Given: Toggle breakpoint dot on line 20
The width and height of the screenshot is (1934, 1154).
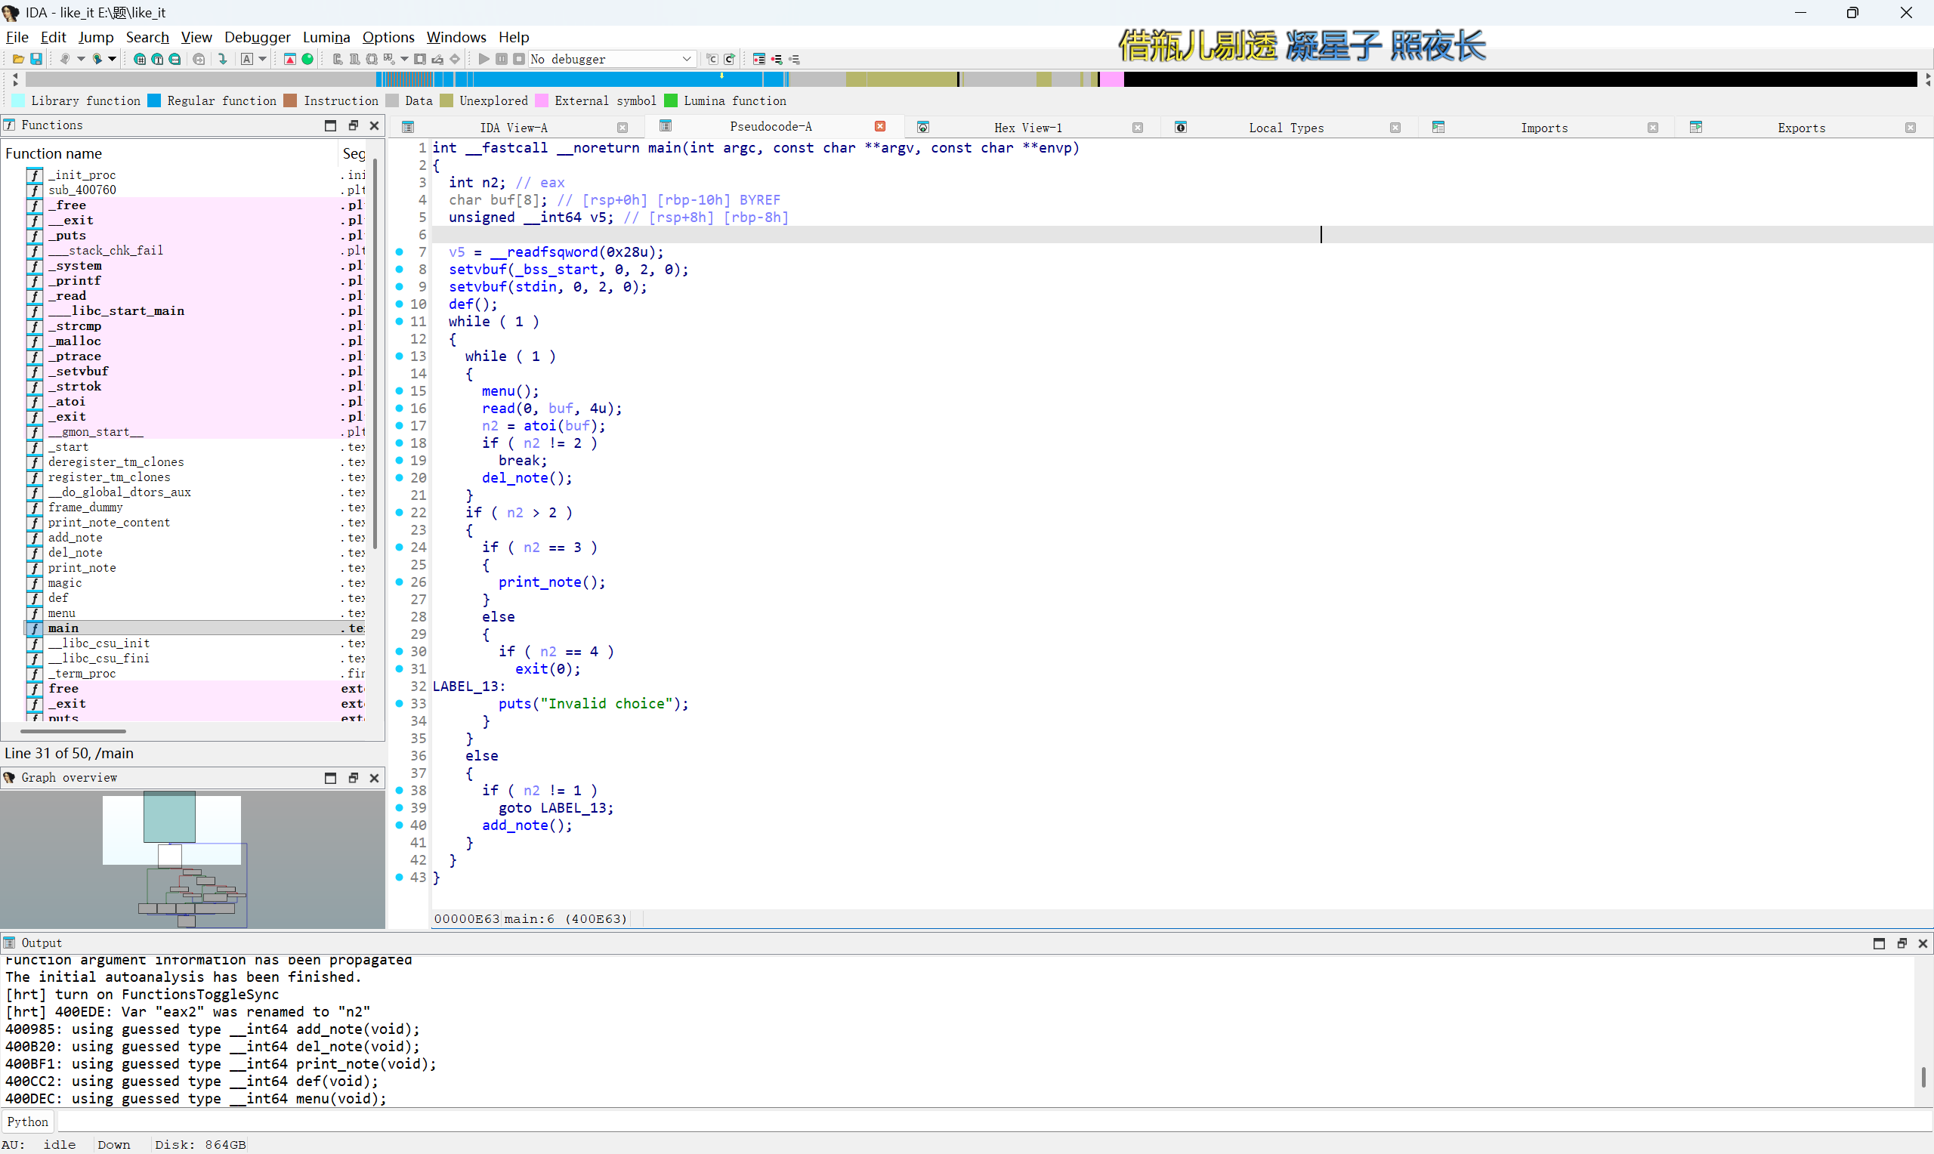Looking at the screenshot, I should (x=400, y=477).
